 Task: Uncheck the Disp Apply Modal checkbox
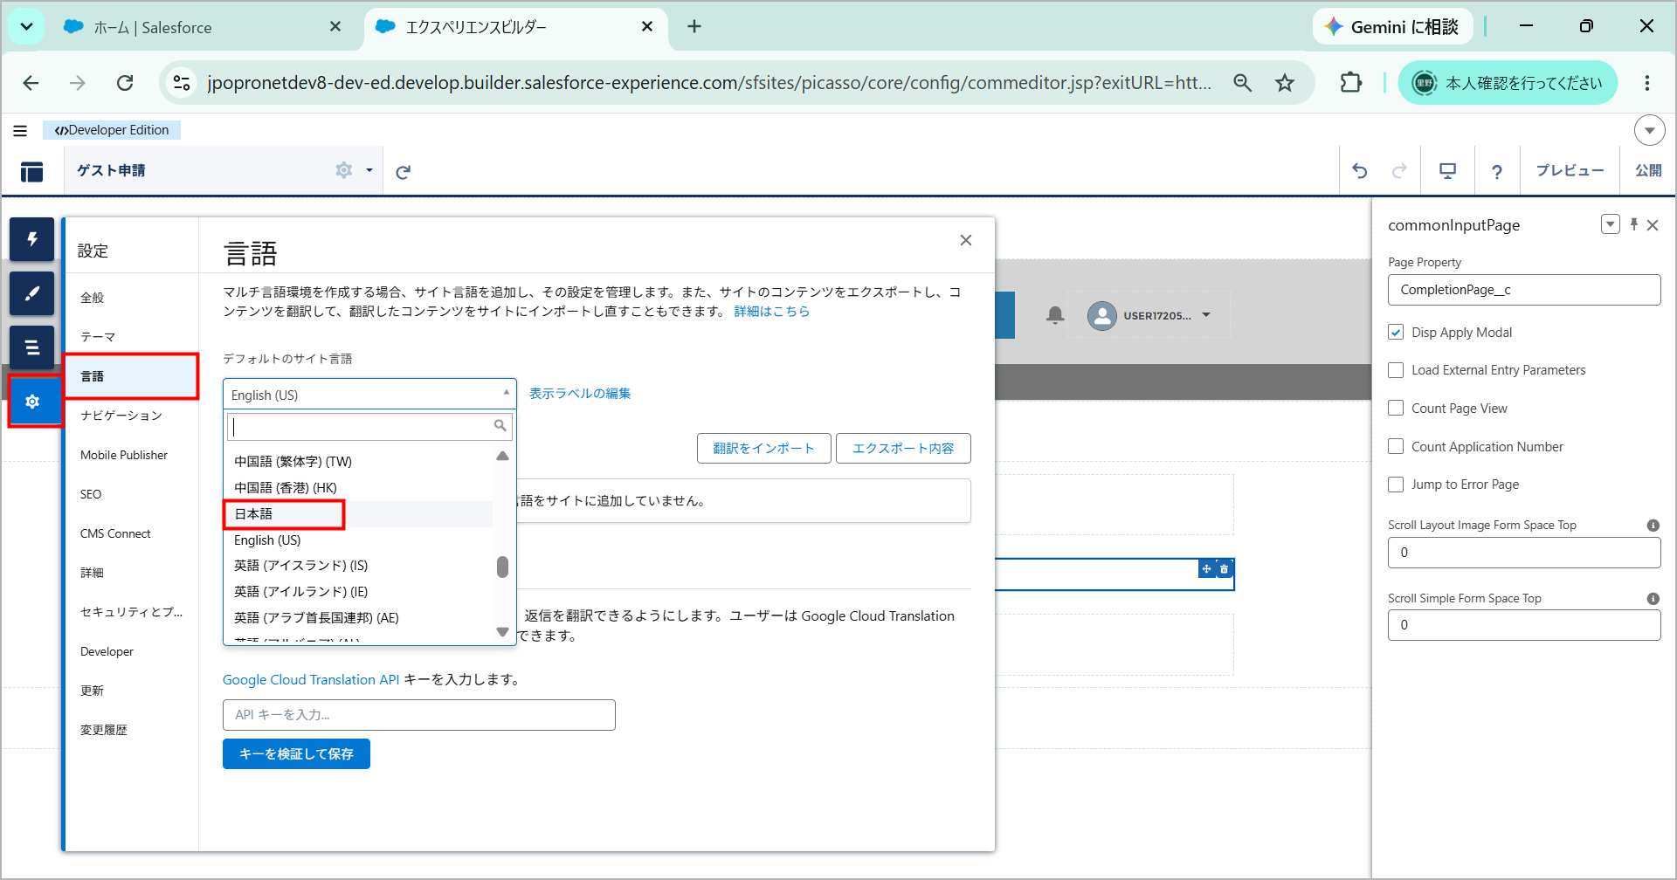(1396, 333)
